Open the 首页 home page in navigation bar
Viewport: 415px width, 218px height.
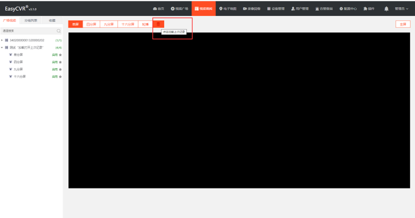tap(158, 9)
